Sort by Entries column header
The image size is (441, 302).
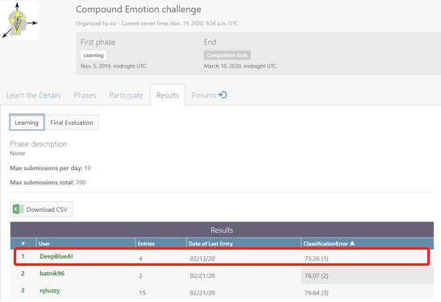[146, 243]
